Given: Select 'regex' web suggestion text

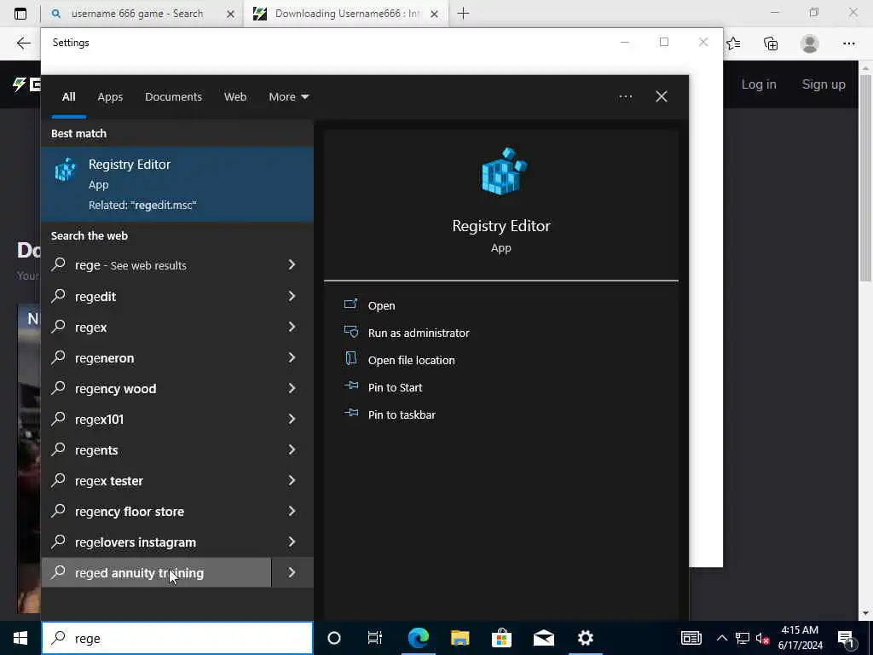Looking at the screenshot, I should tap(90, 327).
